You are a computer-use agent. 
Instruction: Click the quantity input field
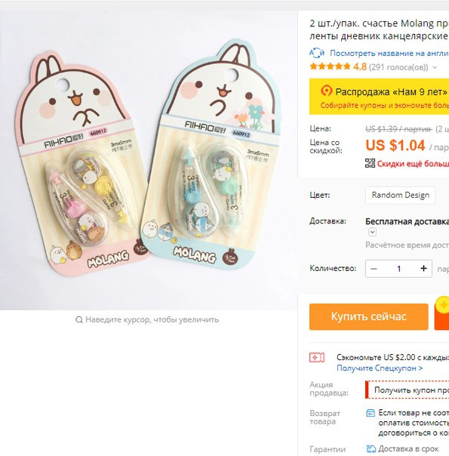398,269
